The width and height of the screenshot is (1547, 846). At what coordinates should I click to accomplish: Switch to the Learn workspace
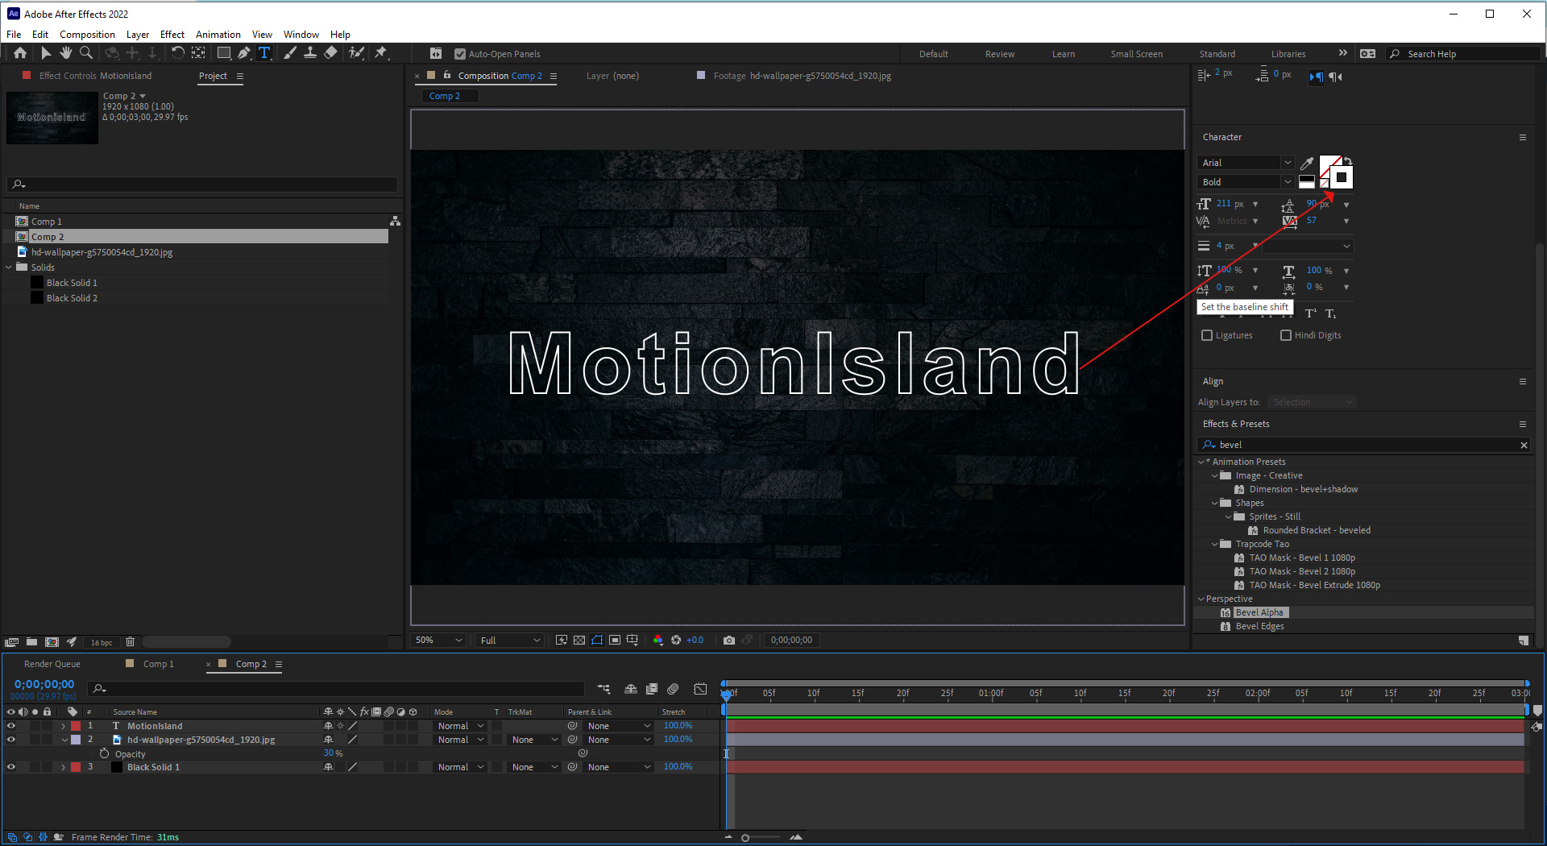(x=1064, y=54)
